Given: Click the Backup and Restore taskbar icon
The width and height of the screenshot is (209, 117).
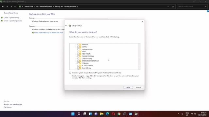Looking at the screenshot, I should pyautogui.click(x=136, y=114).
